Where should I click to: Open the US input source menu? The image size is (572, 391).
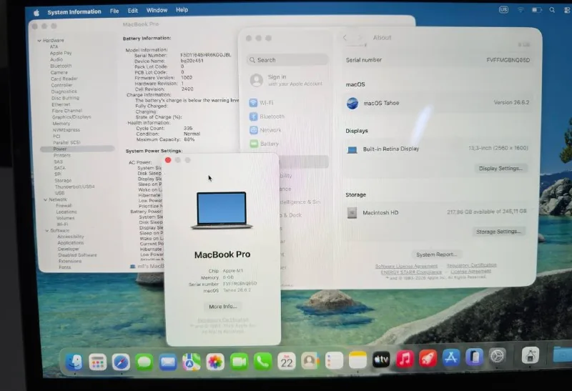pos(503,10)
